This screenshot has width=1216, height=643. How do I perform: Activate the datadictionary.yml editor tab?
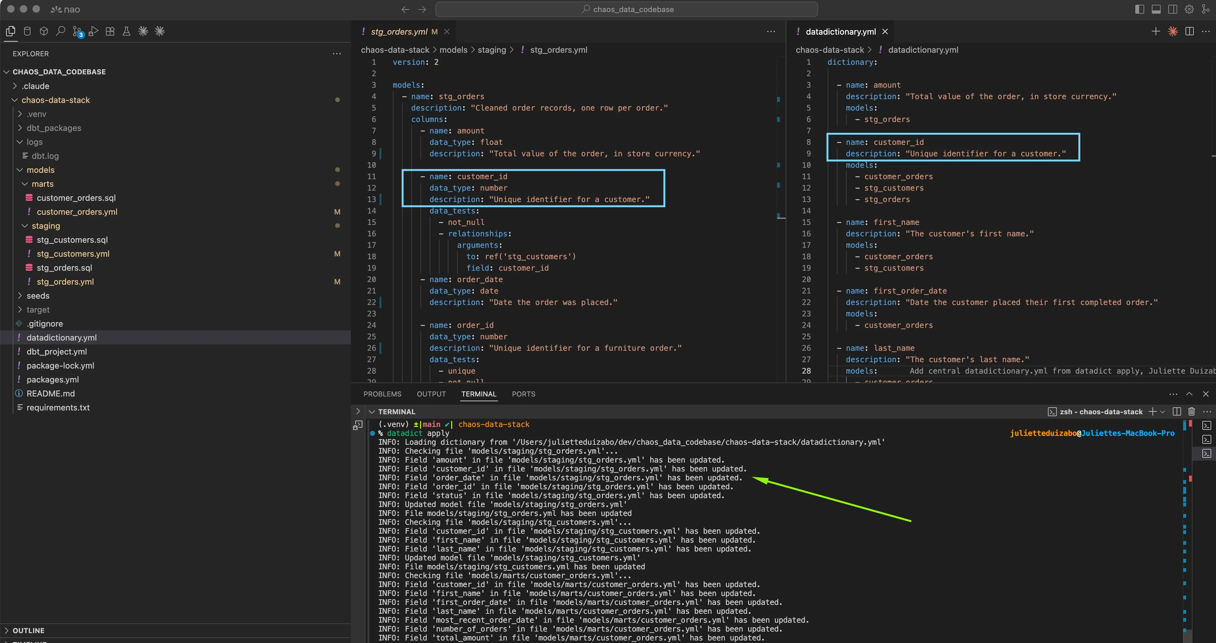point(840,31)
